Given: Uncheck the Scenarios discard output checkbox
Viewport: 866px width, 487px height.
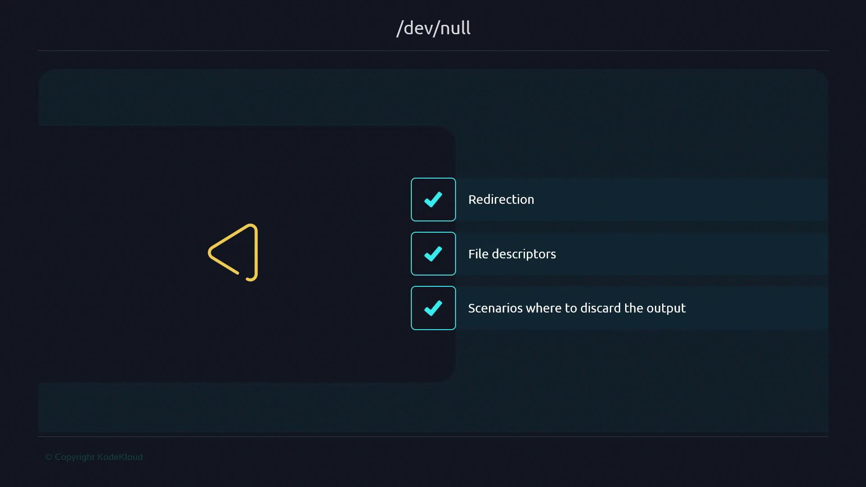Looking at the screenshot, I should coord(433,308).
